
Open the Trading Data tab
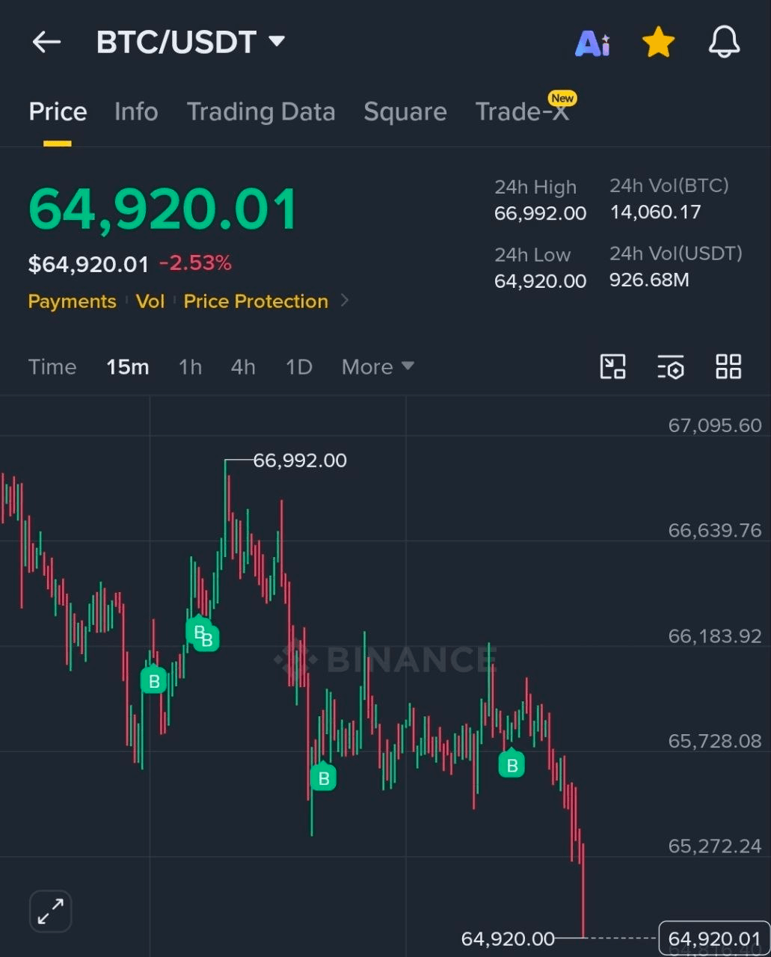point(261,111)
